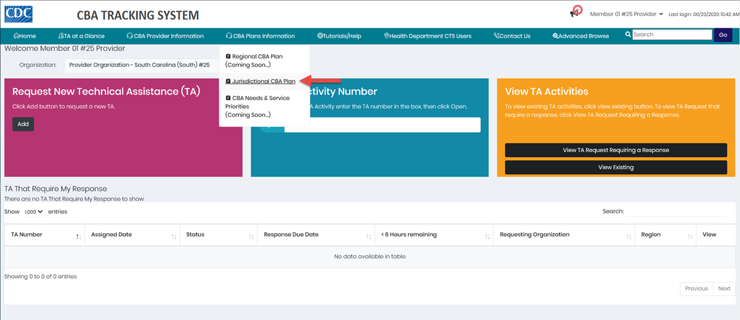Open the TA at a Glance menu
740x320 pixels.
81,36
